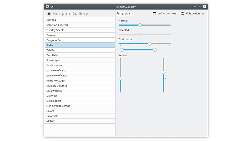The image size is (252, 141).
Task: Show the Color Sets page
Action: pyautogui.click(x=52, y=116)
